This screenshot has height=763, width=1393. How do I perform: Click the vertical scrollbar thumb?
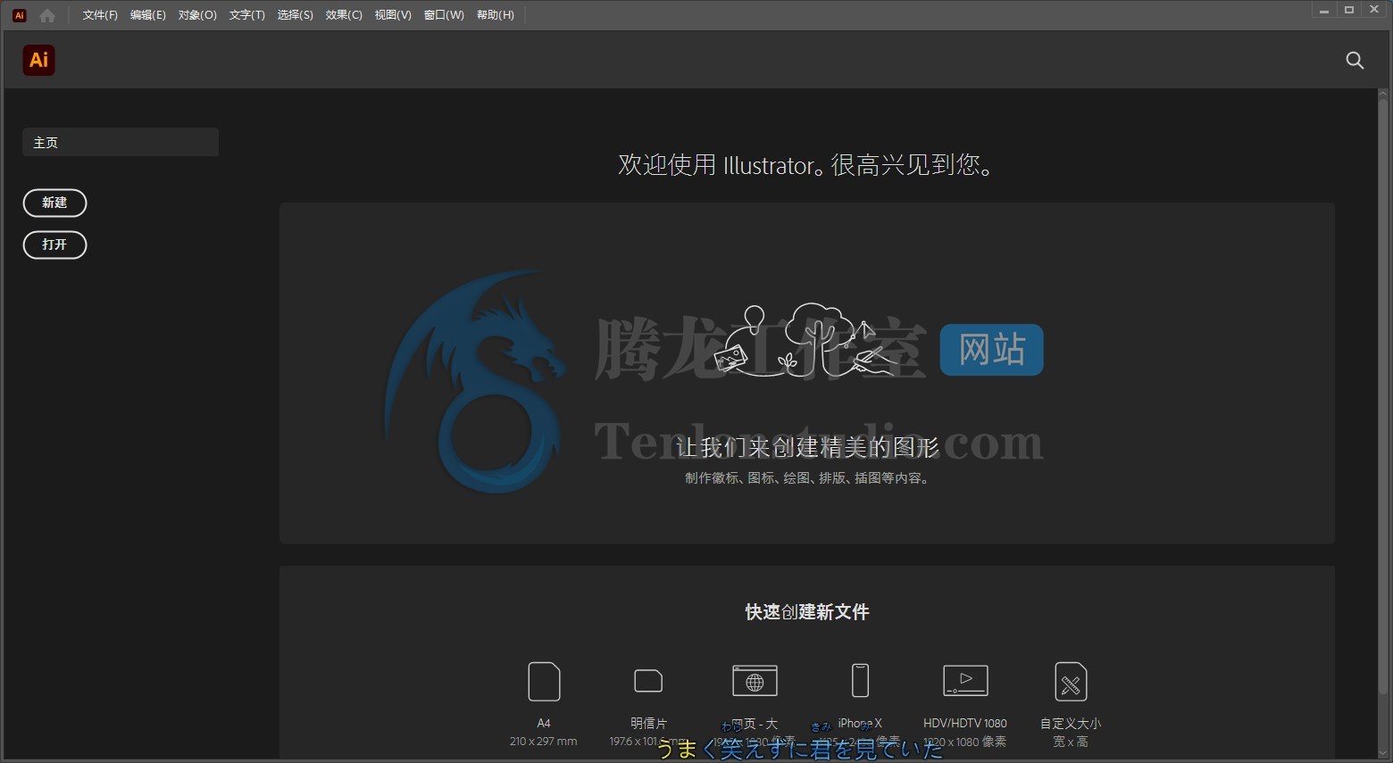click(x=1384, y=397)
